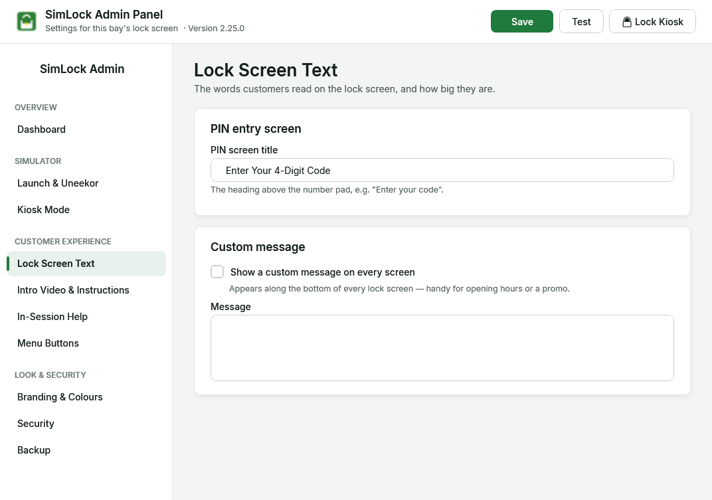Click the Show a custom message label text

point(322,272)
